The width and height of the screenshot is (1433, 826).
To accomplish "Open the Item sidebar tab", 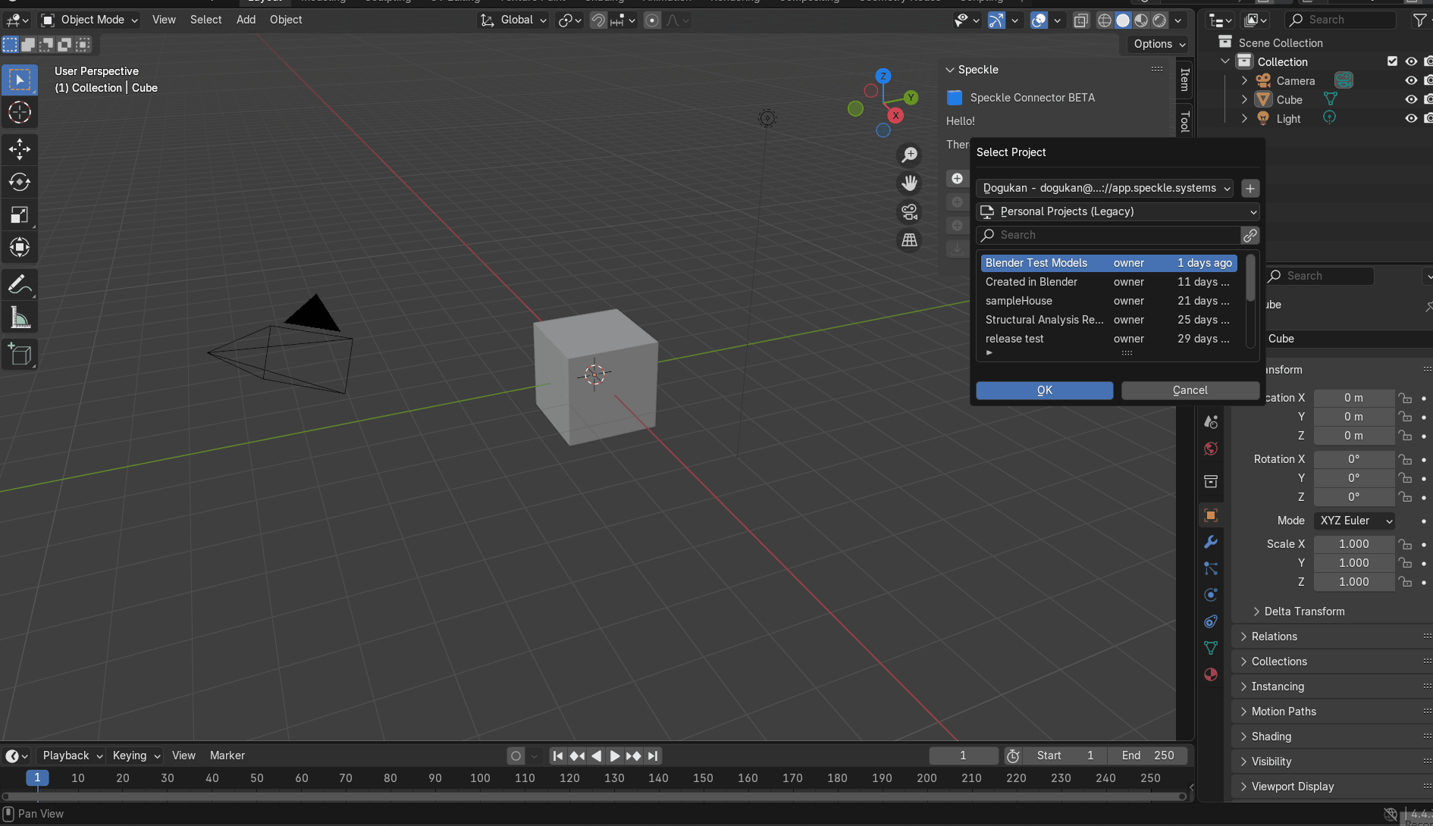I will tap(1184, 80).
